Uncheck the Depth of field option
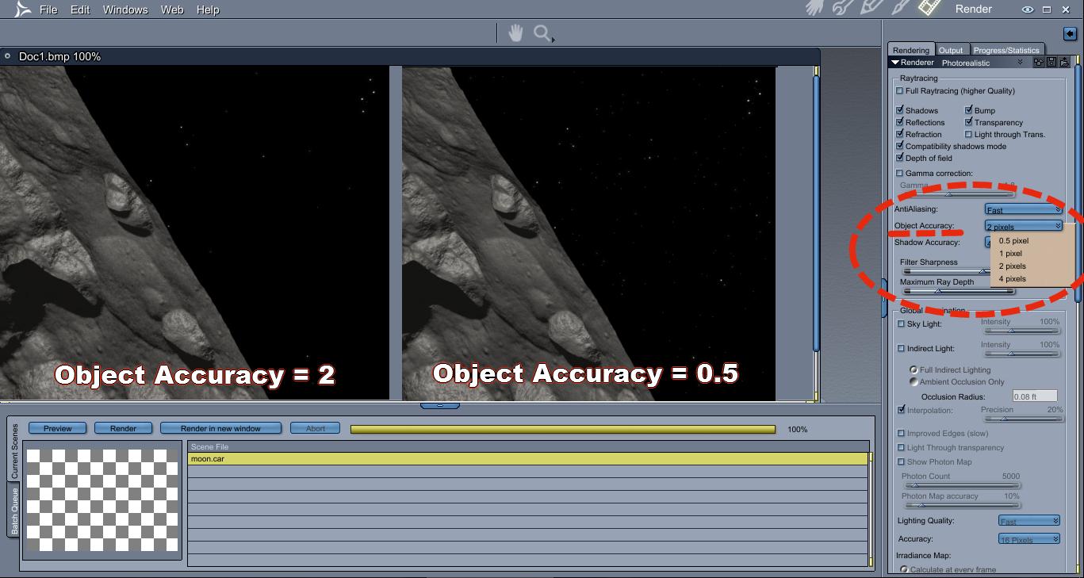This screenshot has width=1084, height=578. coord(899,158)
